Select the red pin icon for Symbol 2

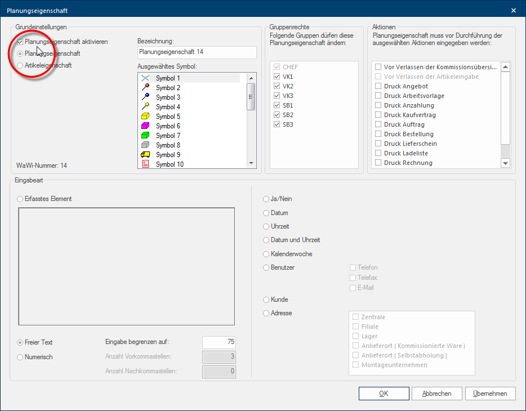click(146, 88)
